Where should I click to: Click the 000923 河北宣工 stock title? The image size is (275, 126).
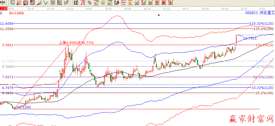(x=259, y=13)
